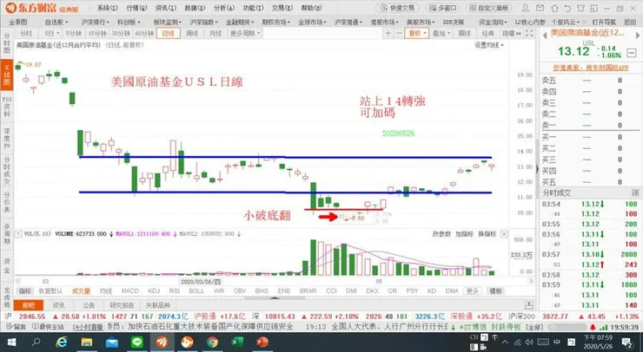
Task: Open 5日 period dropdown
Action: pyautogui.click(x=52, y=33)
